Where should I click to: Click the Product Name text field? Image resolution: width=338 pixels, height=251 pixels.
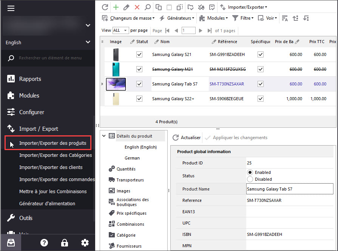[290, 189]
